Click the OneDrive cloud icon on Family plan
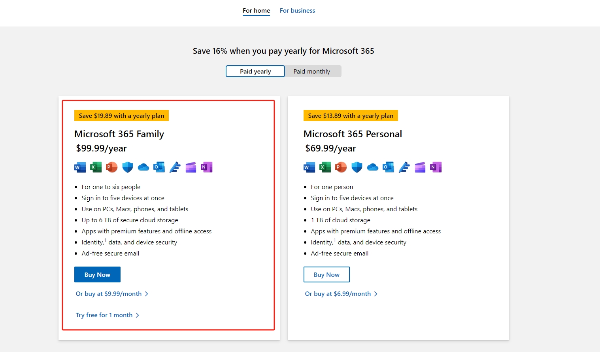600x352 pixels. coord(143,167)
